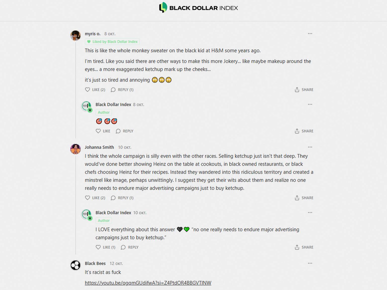The height and width of the screenshot is (290, 387).
Task: Open options menu for Johanna Smith's comment
Action: coord(310,147)
